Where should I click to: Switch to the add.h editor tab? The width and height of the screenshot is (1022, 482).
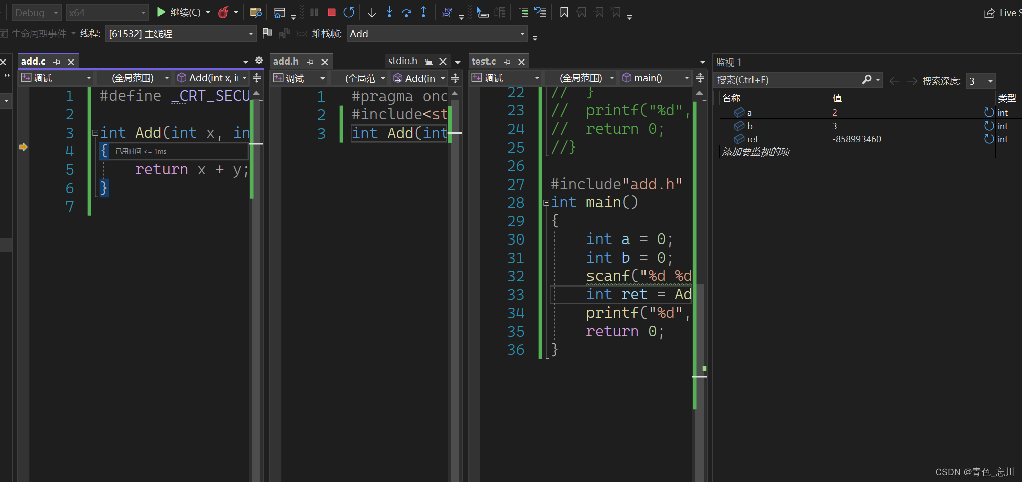(x=286, y=61)
